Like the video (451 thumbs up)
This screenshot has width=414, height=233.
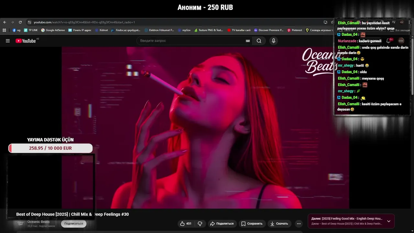186,224
